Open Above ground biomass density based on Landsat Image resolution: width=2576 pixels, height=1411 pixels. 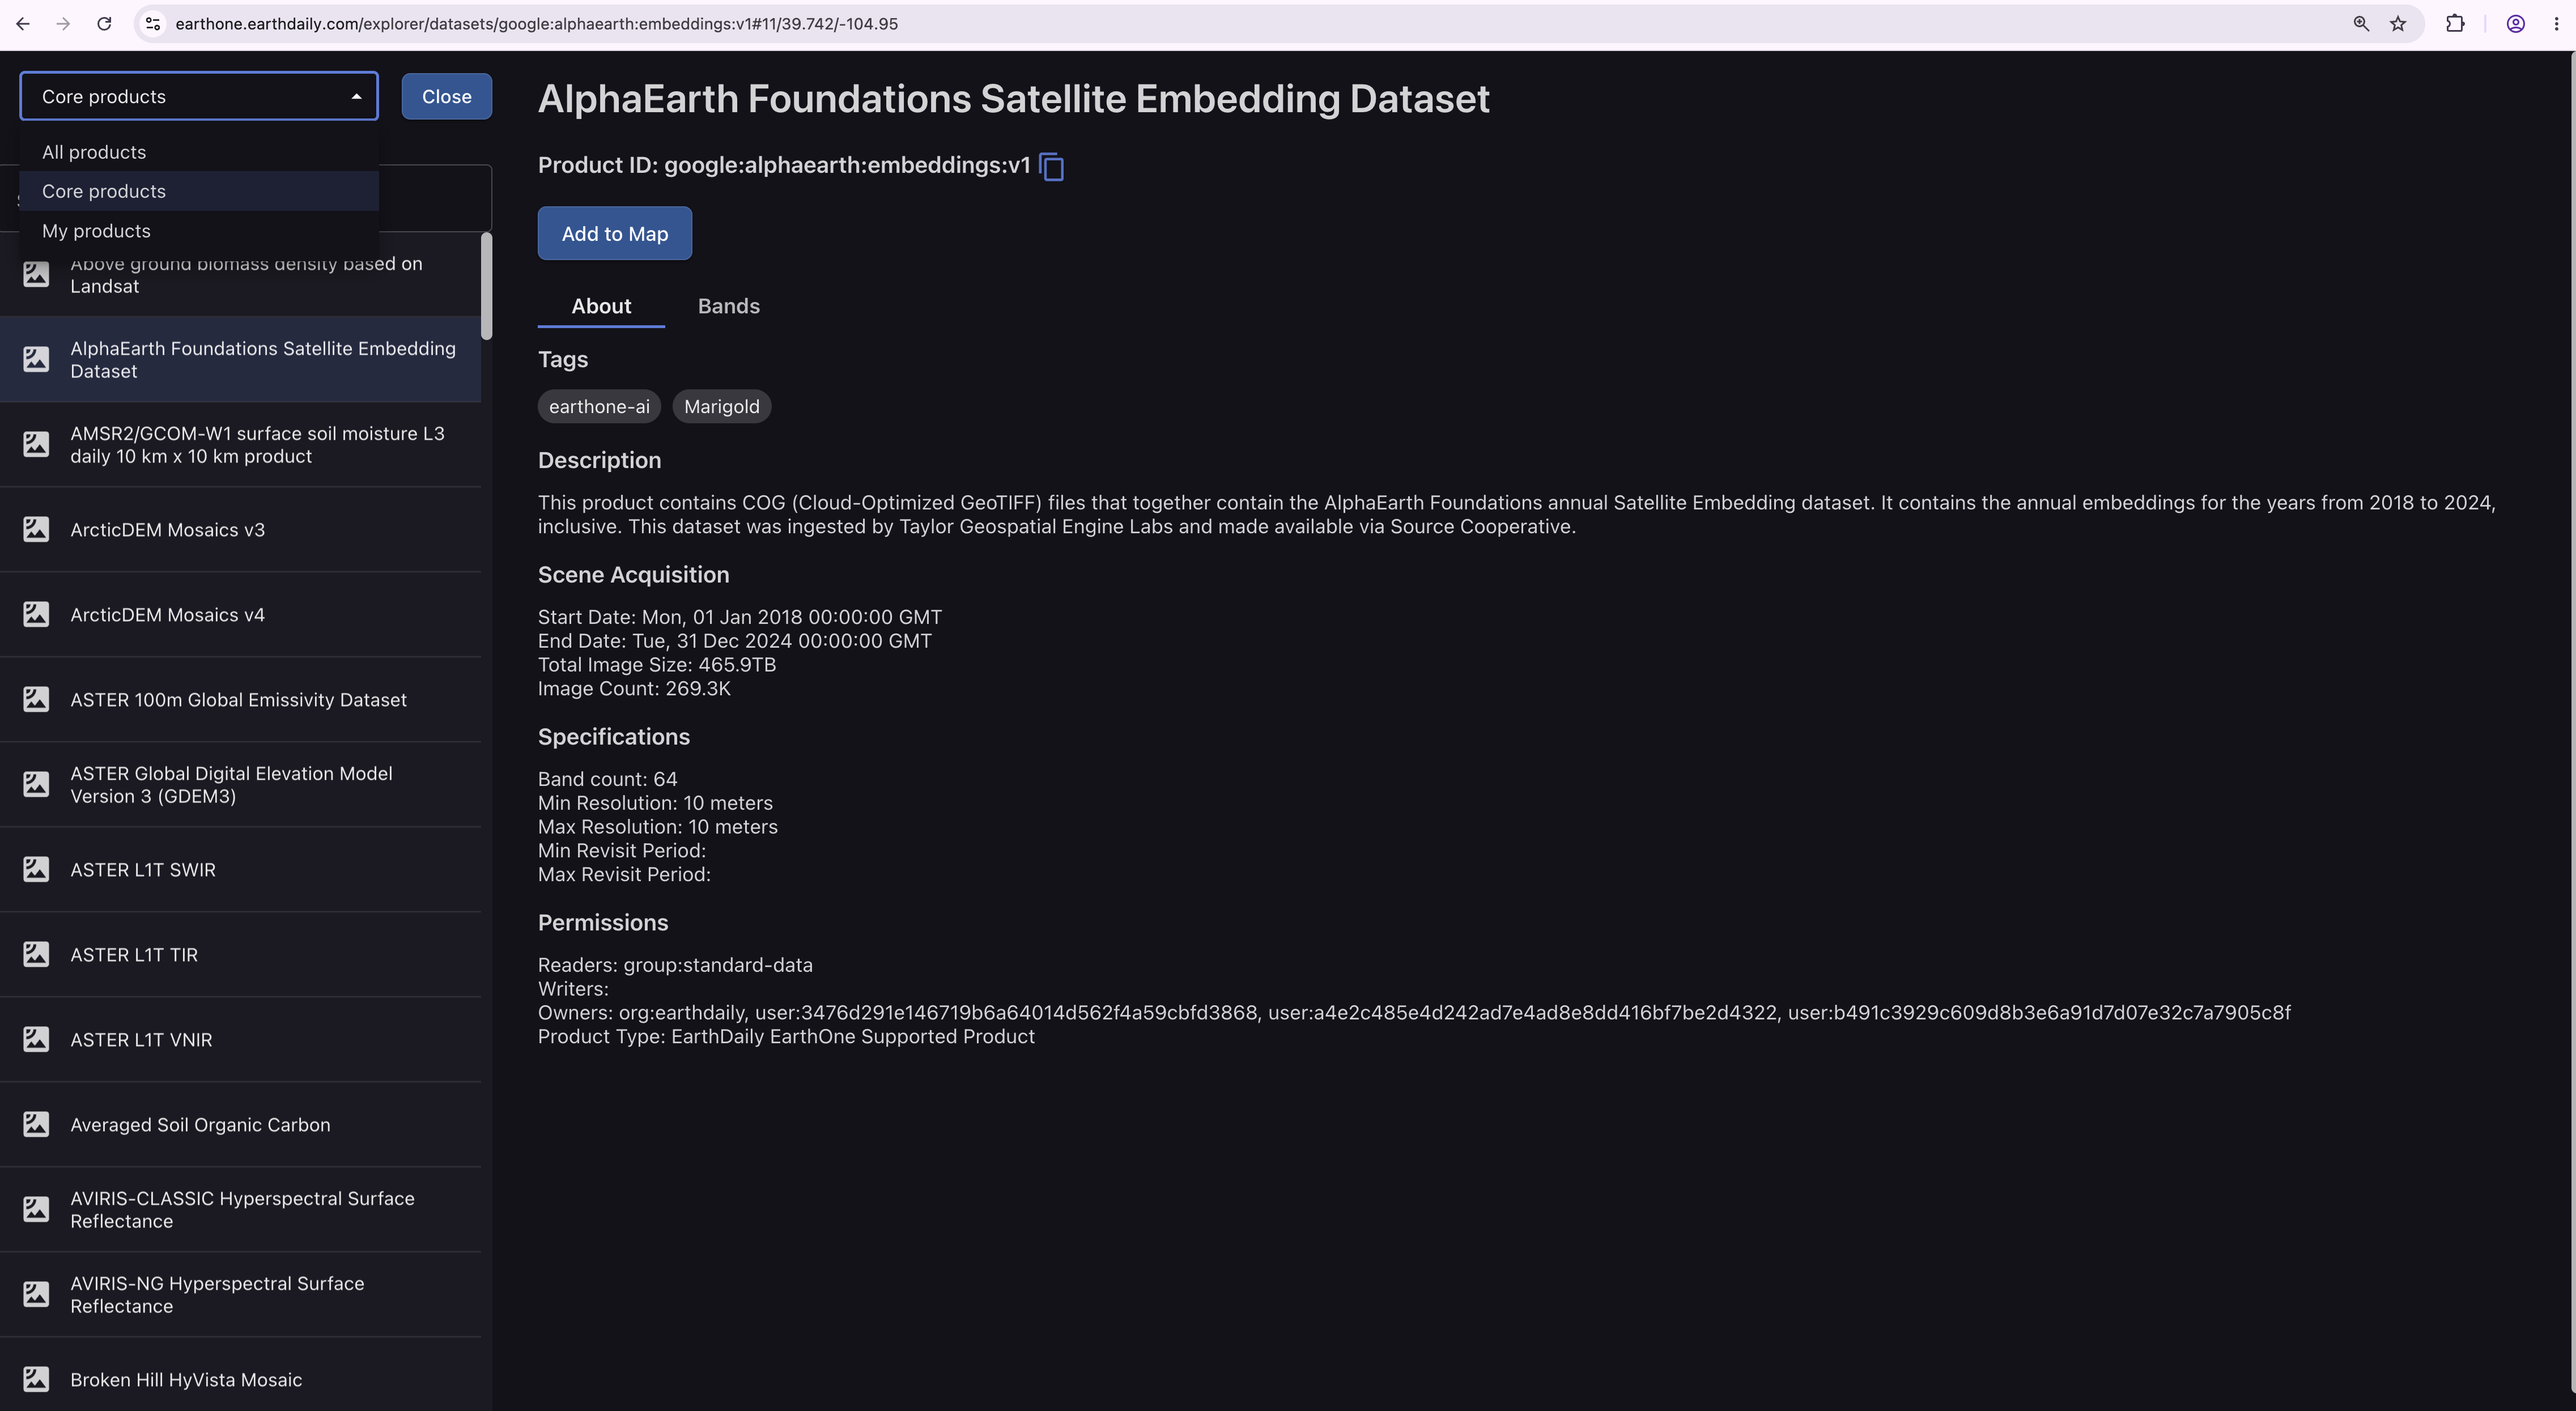point(240,274)
